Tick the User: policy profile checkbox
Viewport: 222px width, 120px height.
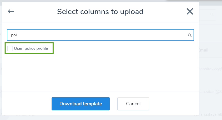point(10,49)
